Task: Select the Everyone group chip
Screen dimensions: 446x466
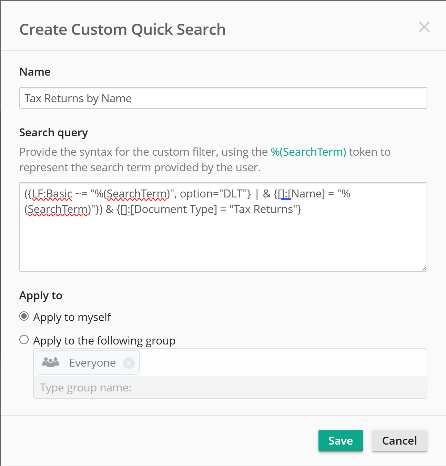Action: [x=88, y=362]
